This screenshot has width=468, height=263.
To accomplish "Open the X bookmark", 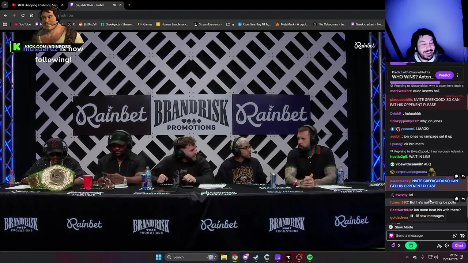I will point(71,24).
